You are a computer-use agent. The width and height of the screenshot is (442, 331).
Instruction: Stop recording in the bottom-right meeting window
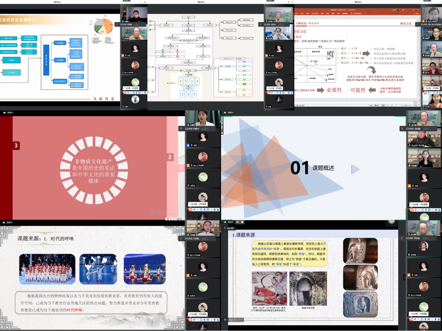click(242, 222)
